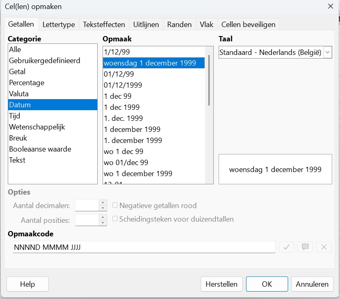The height and width of the screenshot is (299, 340).
Task: Confirm the format code with the checkmark icon
Action: 286,247
